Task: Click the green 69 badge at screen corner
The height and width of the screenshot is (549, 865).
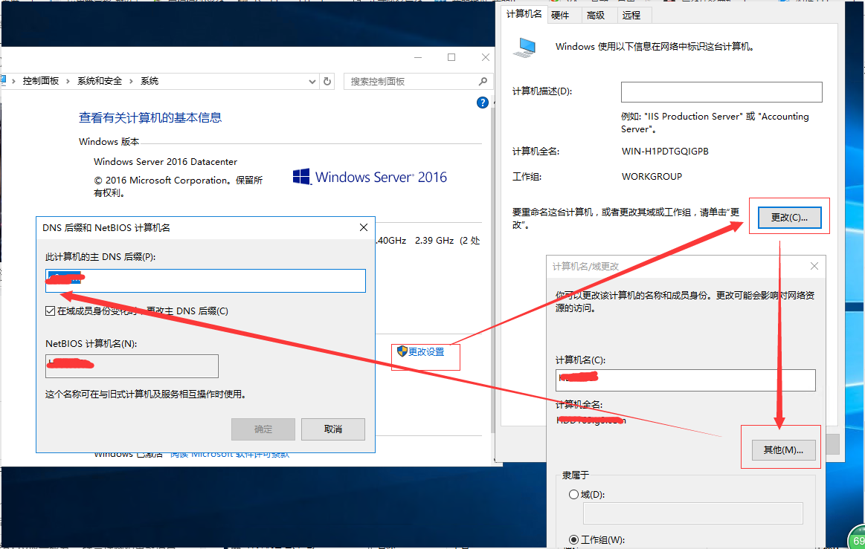Action: (x=857, y=540)
